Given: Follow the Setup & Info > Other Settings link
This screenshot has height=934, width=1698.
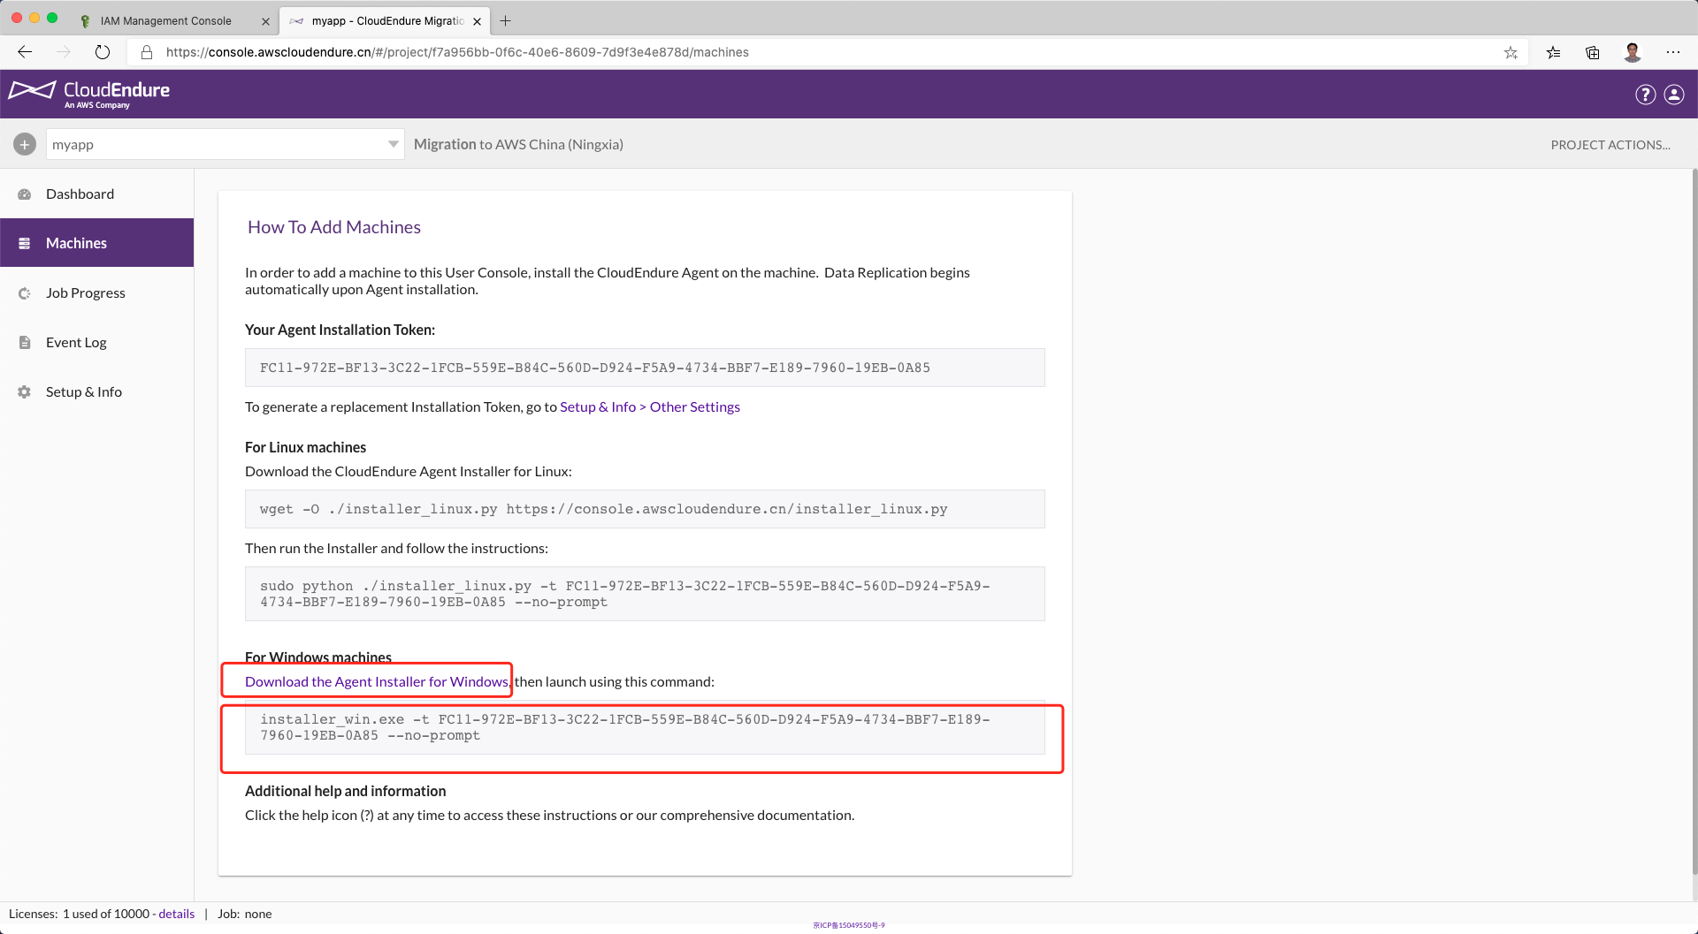Looking at the screenshot, I should (x=649, y=406).
